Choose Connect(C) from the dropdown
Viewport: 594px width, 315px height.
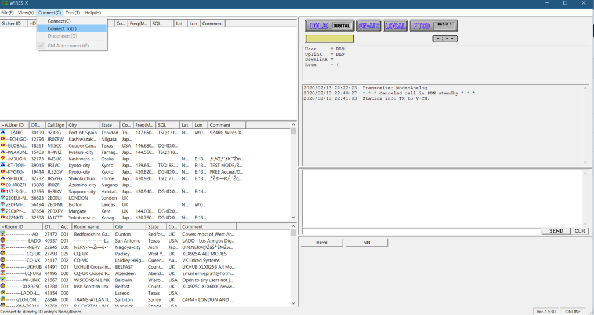point(72,21)
